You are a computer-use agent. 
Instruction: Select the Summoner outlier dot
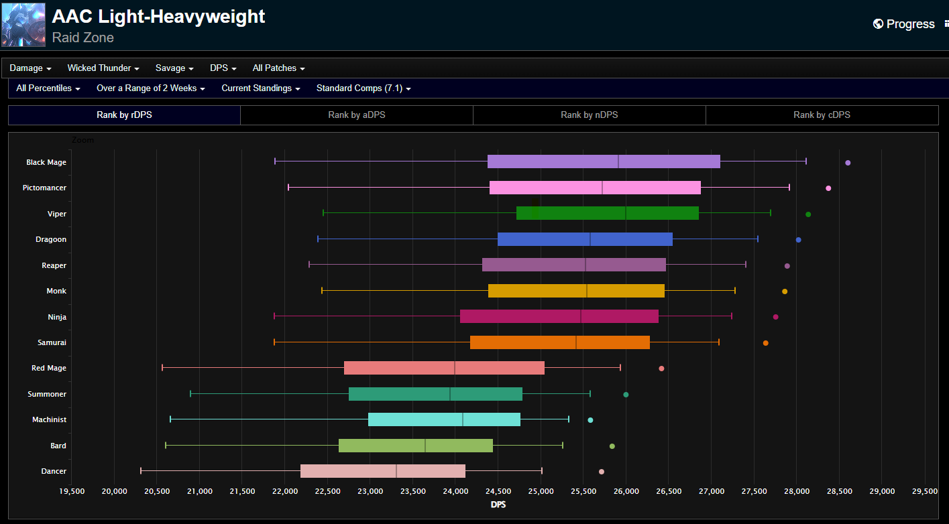point(626,395)
